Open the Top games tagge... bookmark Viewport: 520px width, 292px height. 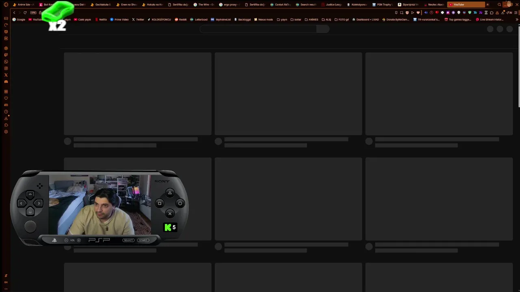coord(458,19)
